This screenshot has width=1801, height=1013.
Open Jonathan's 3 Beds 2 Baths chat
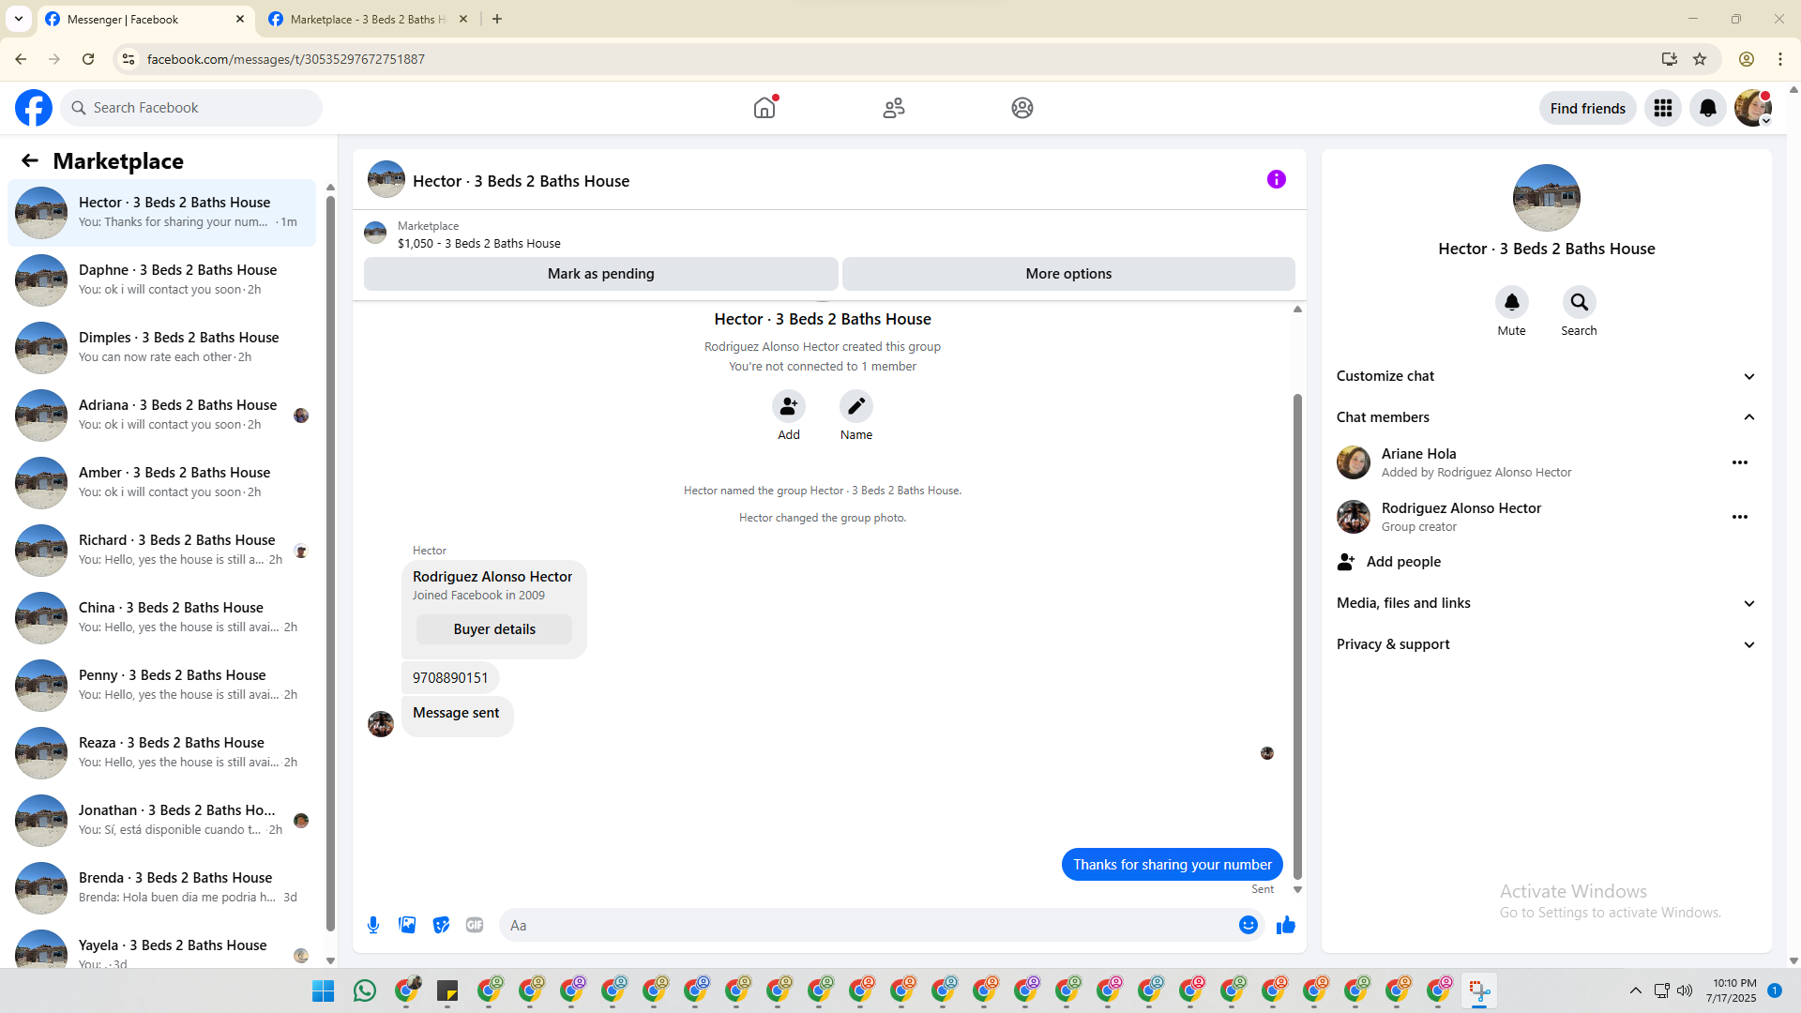[x=162, y=820]
